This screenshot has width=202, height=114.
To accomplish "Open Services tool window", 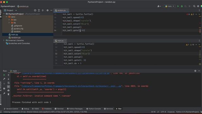I will [x=108, y=109].
